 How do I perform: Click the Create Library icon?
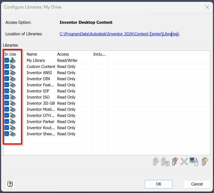pos(175,162)
